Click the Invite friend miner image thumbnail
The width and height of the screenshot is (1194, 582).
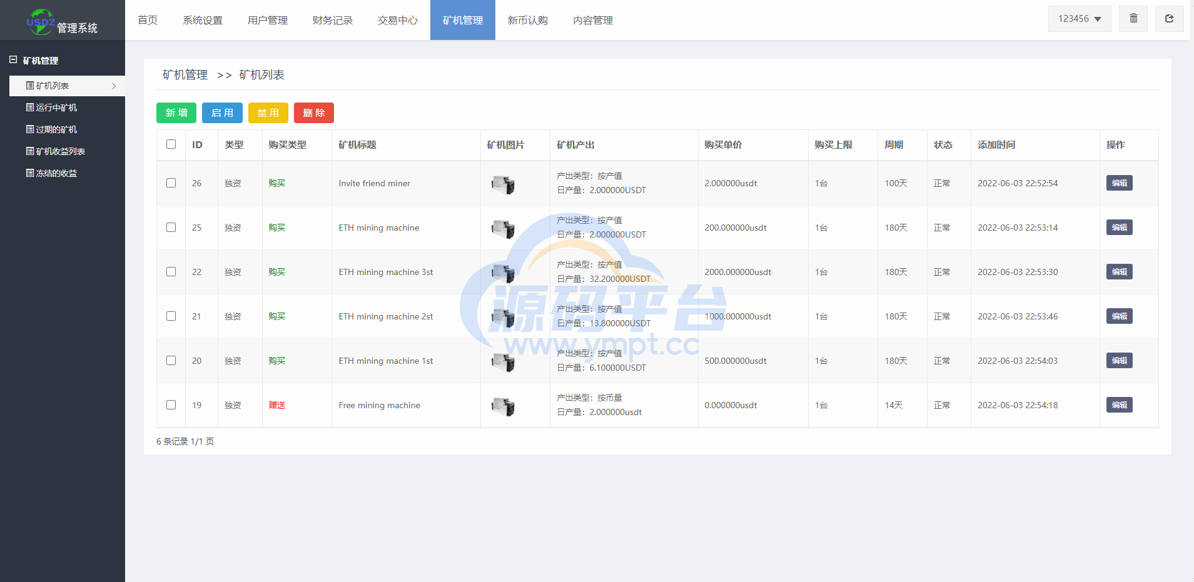coord(503,184)
